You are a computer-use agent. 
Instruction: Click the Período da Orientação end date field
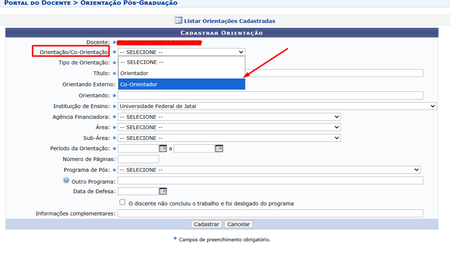coord(194,148)
